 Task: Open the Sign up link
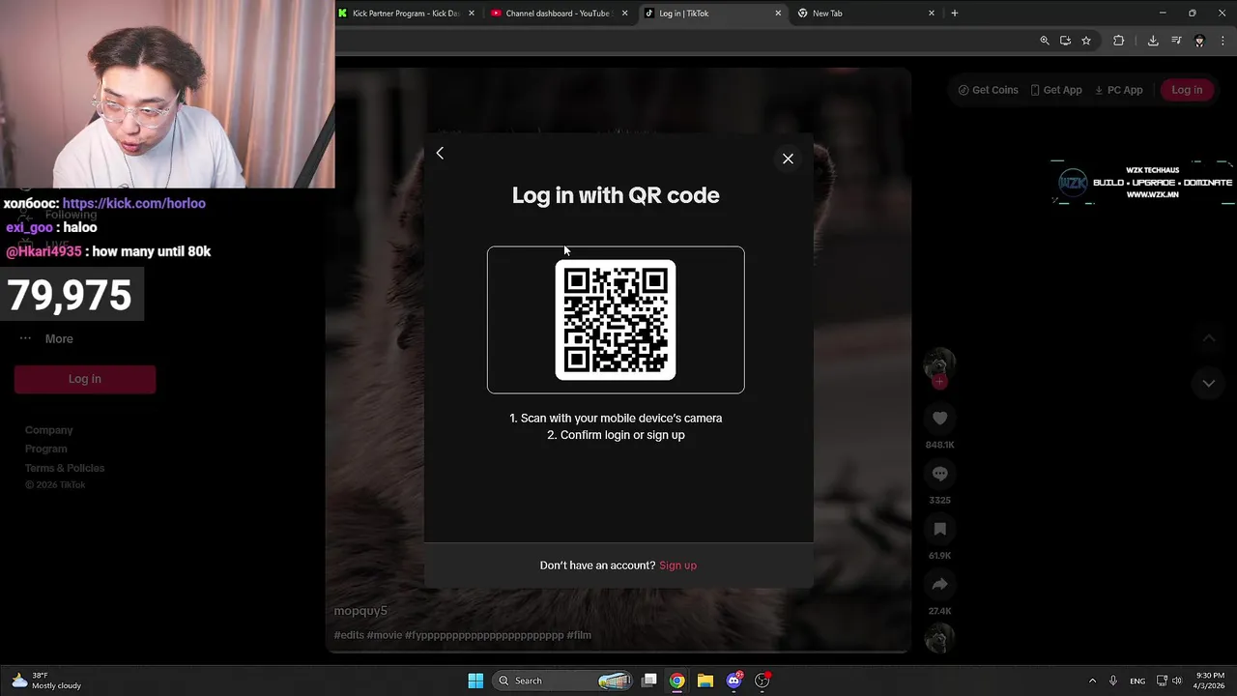[677, 565]
